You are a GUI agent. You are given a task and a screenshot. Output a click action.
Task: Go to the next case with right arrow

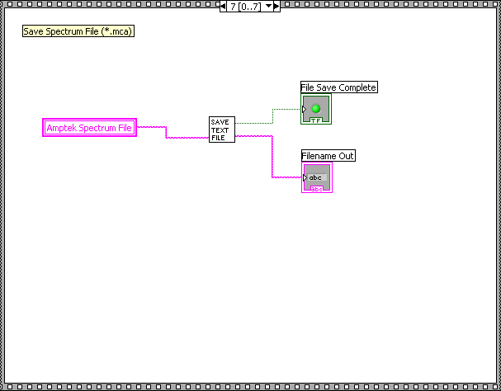[276, 7]
